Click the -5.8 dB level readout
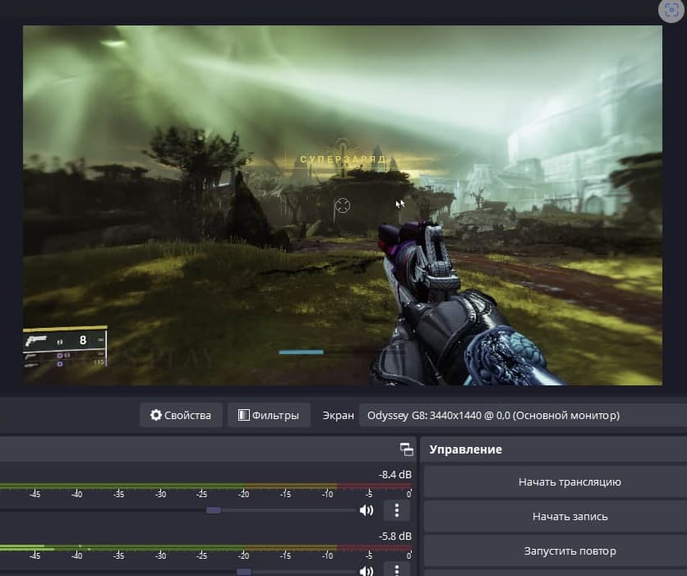This screenshot has width=687, height=576. [394, 536]
